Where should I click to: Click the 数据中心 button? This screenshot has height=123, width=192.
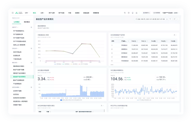pyautogui.click(x=147, y=13)
